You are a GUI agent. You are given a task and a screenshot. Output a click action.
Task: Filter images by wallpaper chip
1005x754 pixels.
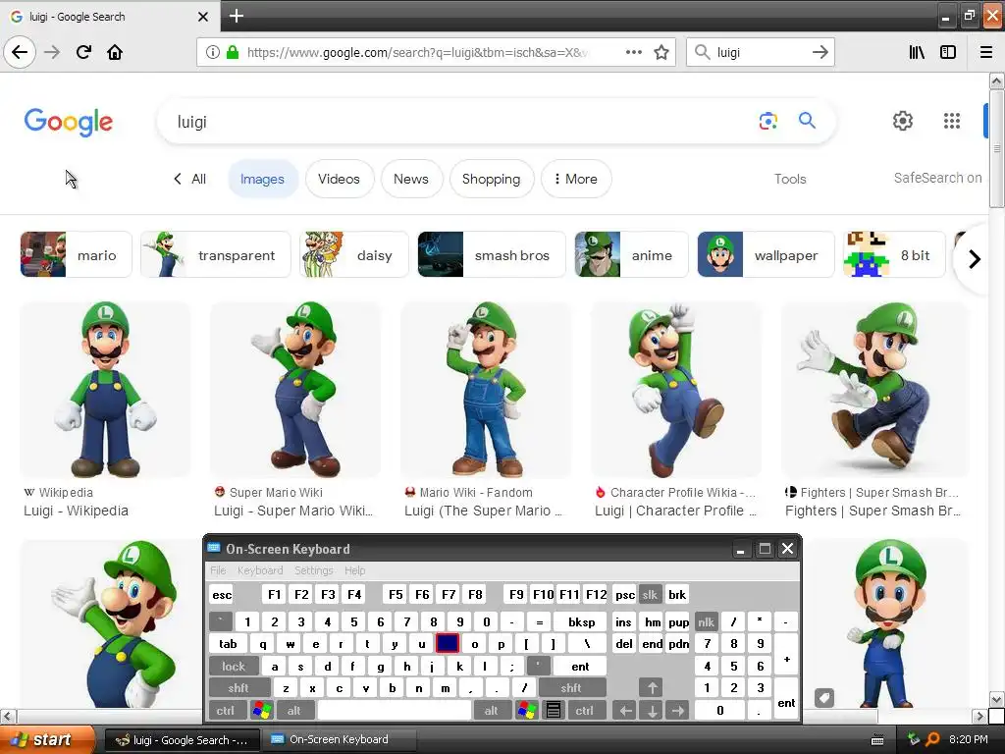[766, 254]
